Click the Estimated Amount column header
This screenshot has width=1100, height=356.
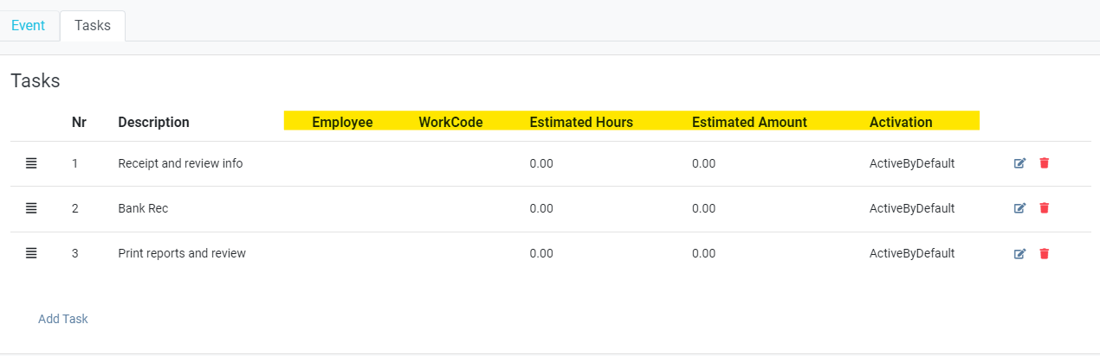pyautogui.click(x=749, y=123)
